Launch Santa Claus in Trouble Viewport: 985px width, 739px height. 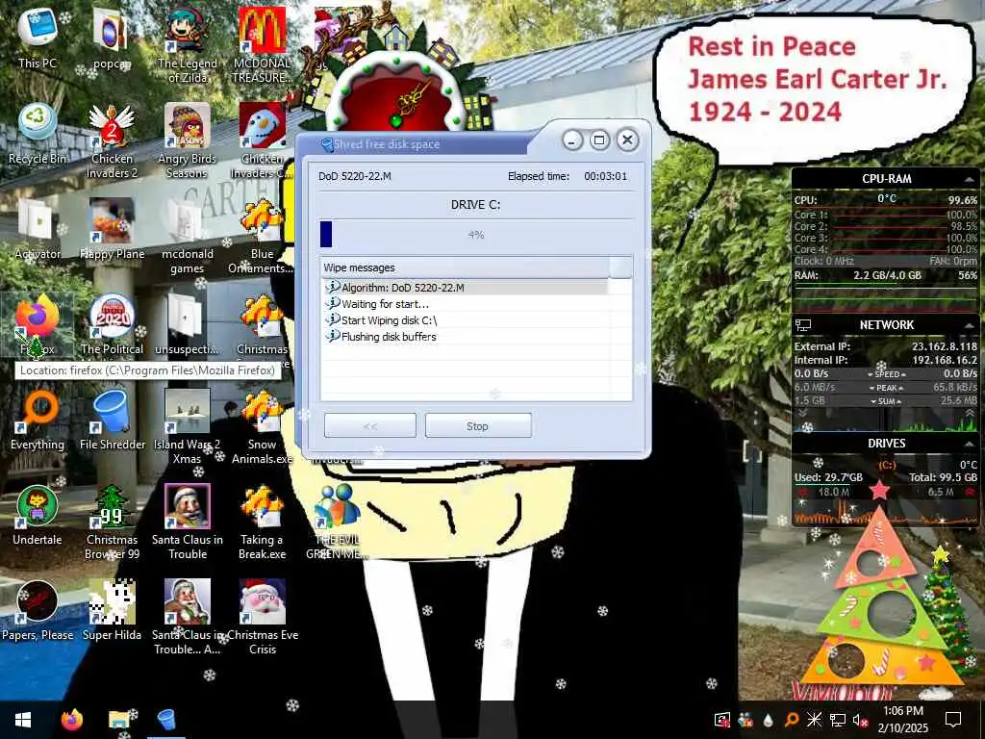tap(188, 522)
